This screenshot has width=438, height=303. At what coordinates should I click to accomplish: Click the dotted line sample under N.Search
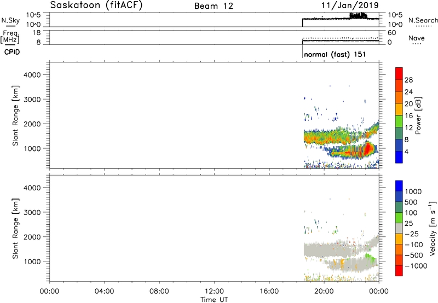(x=423, y=26)
